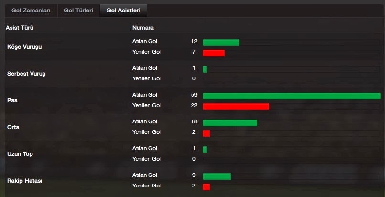Open the Gol Türleri tab
Viewport: 385px width, 197px height.
78,11
